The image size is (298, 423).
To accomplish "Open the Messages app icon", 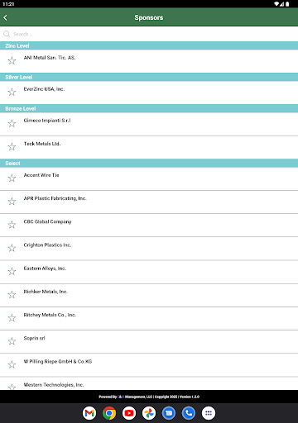I will (x=169, y=413).
